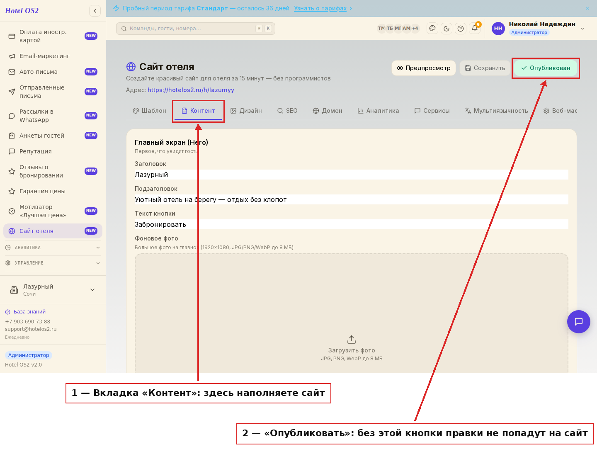The width and height of the screenshot is (597, 454).
Task: Switch to the Контент tab
Action: click(198, 111)
